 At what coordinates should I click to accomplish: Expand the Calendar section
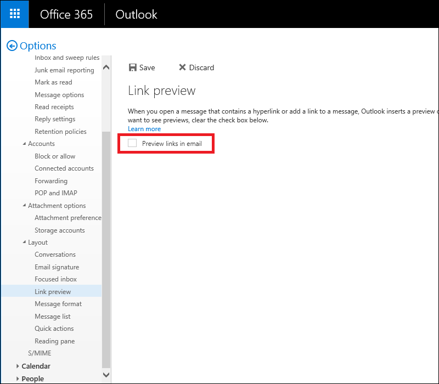[x=18, y=366]
